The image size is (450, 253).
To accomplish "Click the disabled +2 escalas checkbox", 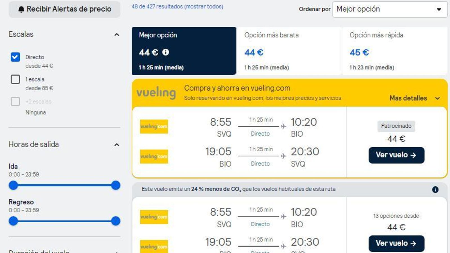I will coord(15,101).
